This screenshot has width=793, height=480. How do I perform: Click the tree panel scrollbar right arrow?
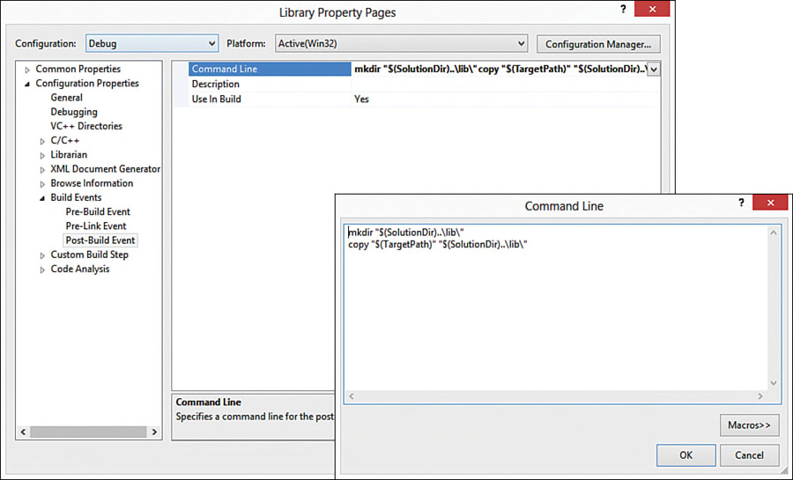[x=154, y=432]
